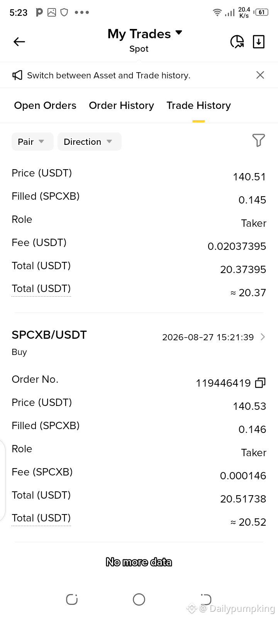Tap the export download icon
This screenshot has width=278, height=618.
259,42
